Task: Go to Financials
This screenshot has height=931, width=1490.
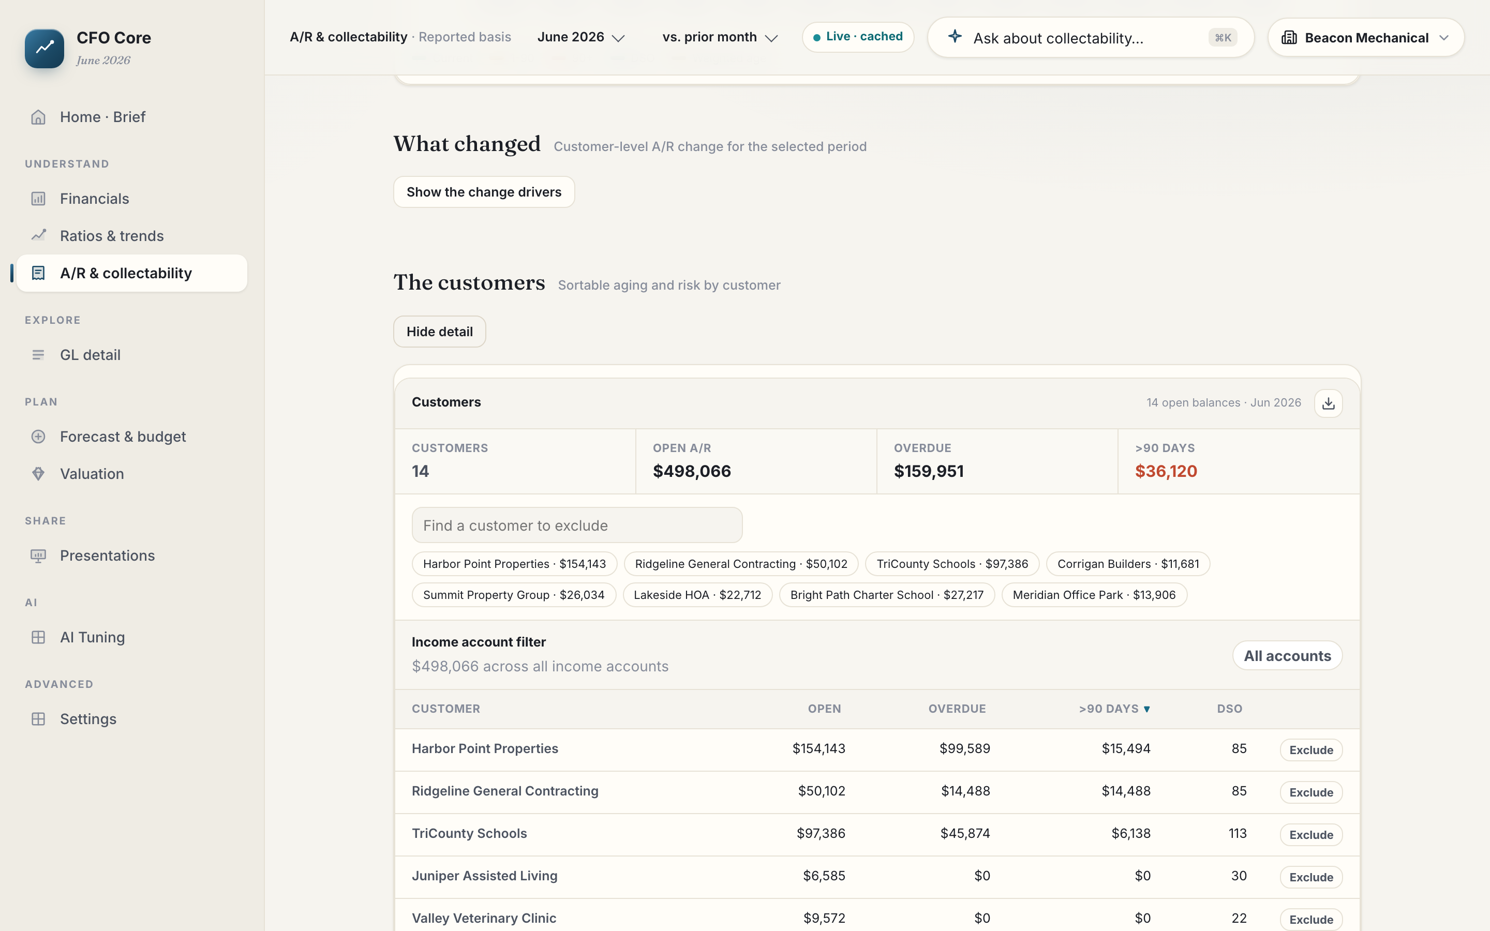Action: (132, 199)
